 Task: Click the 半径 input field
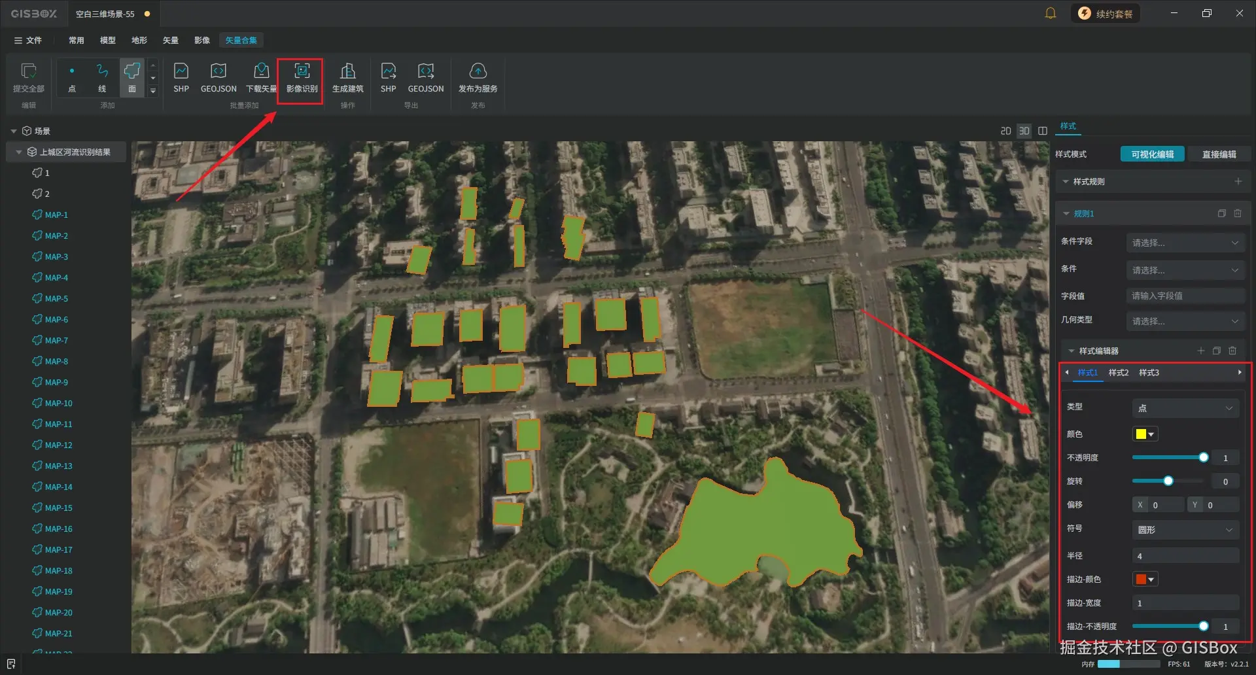coord(1185,556)
